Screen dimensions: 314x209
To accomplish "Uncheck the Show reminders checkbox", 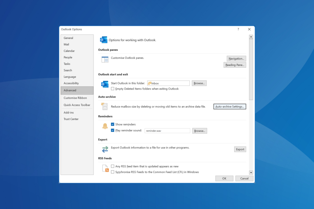I will tap(113, 124).
